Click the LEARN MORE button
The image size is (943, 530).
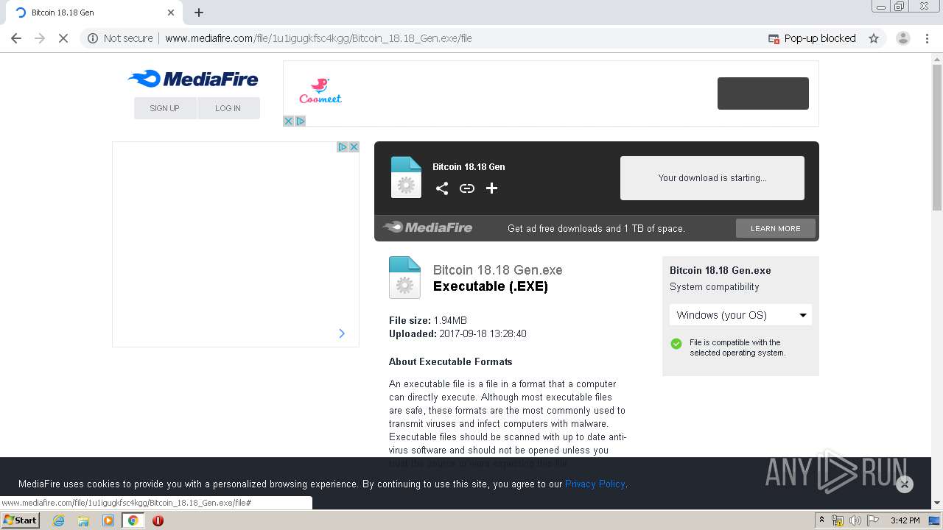click(x=776, y=228)
